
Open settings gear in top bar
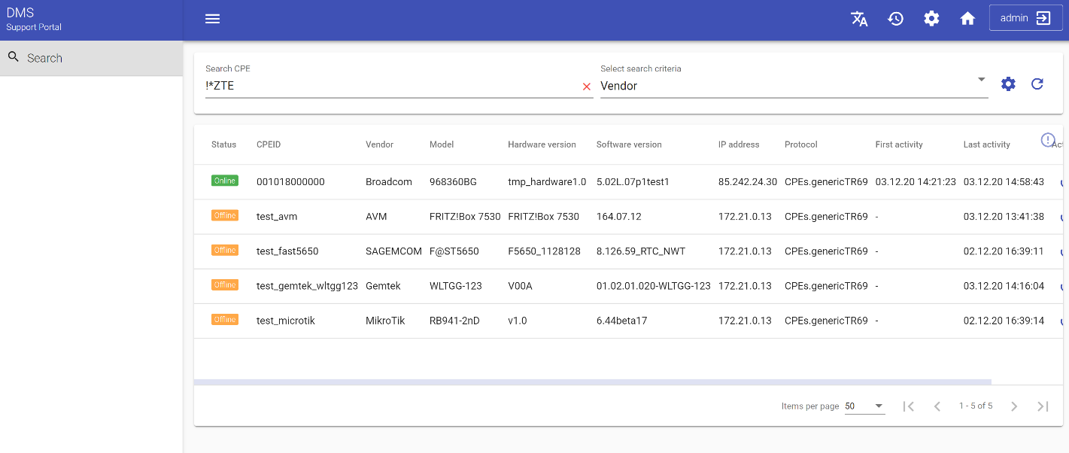point(931,19)
